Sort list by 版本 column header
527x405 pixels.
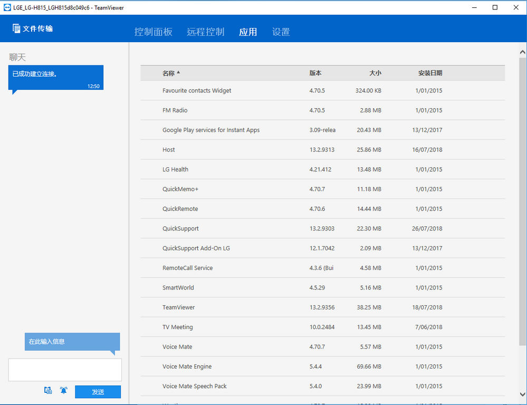[315, 73]
